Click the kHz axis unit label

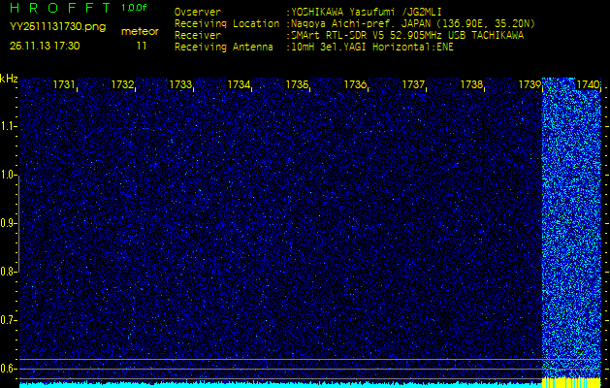tap(9, 79)
